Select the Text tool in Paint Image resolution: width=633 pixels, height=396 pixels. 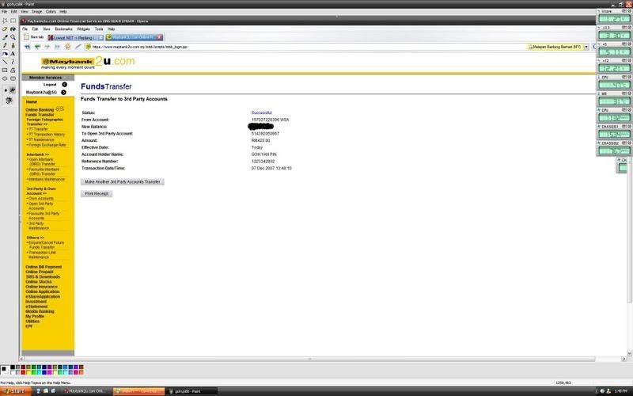[x=13, y=54]
